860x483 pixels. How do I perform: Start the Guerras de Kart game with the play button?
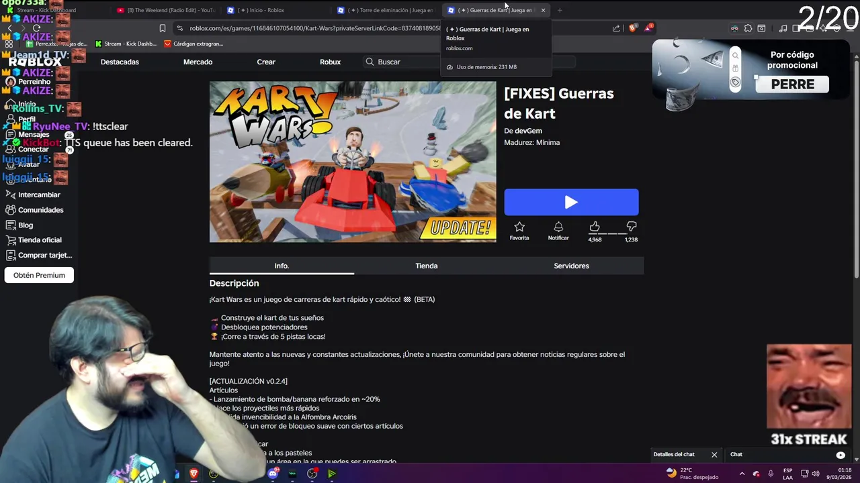(x=571, y=202)
